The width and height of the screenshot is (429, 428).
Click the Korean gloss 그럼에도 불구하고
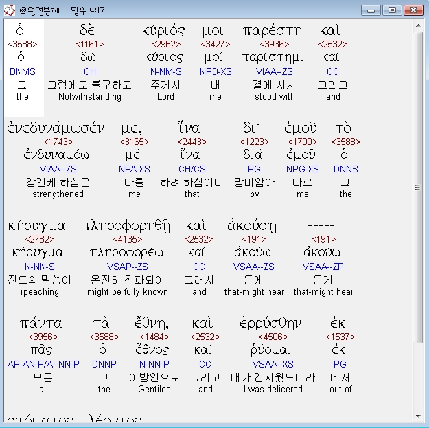click(x=90, y=85)
